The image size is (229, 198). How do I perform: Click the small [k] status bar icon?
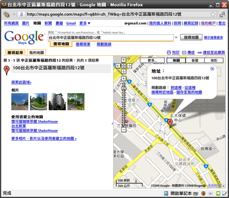(x=210, y=193)
